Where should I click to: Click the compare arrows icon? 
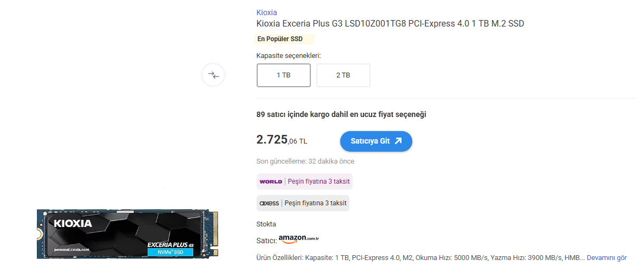tap(213, 75)
